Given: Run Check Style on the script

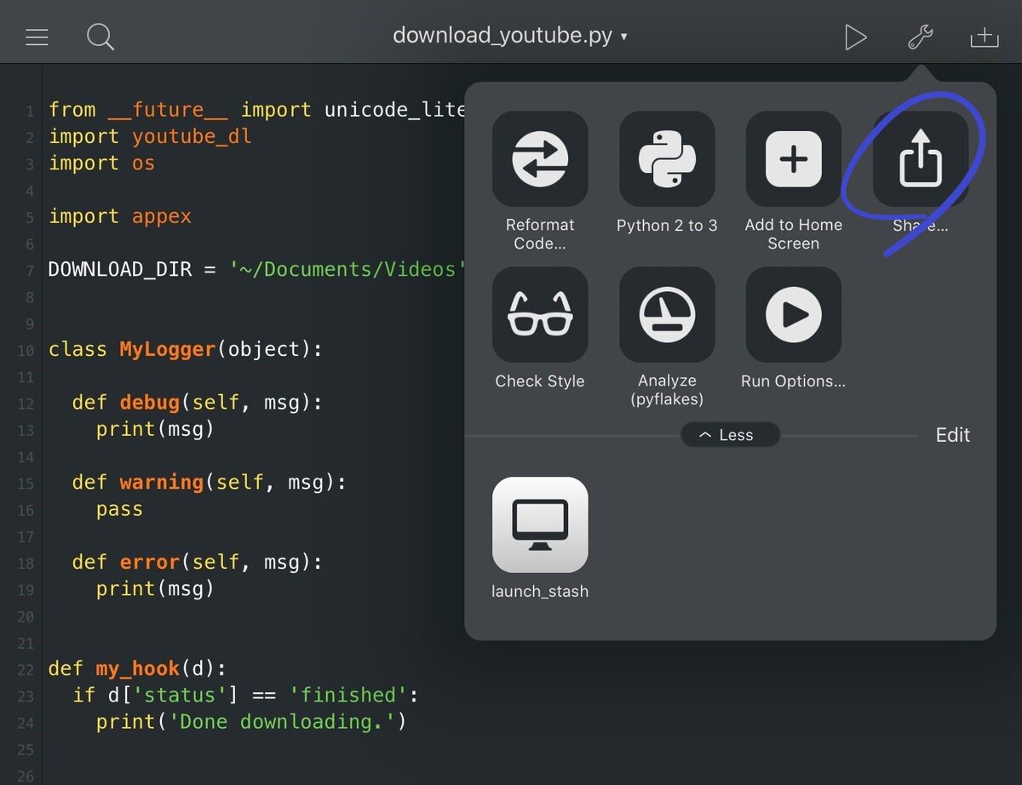Looking at the screenshot, I should (540, 314).
